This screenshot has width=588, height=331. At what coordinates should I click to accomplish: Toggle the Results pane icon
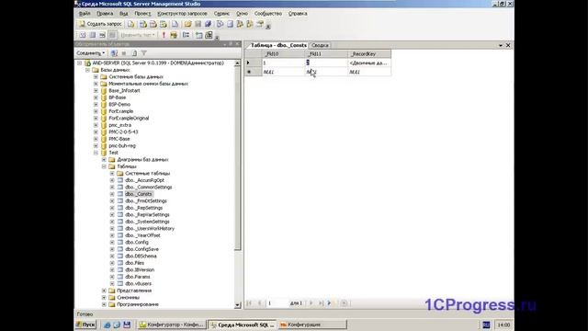[x=112, y=35]
